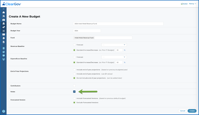Viewport: 199px width, 115px height.
Task: Select end of year projections using $0 values
Action: click(x=74, y=74)
